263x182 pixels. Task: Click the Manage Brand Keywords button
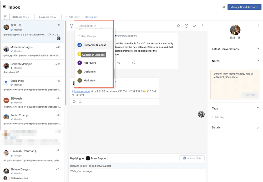244,7
